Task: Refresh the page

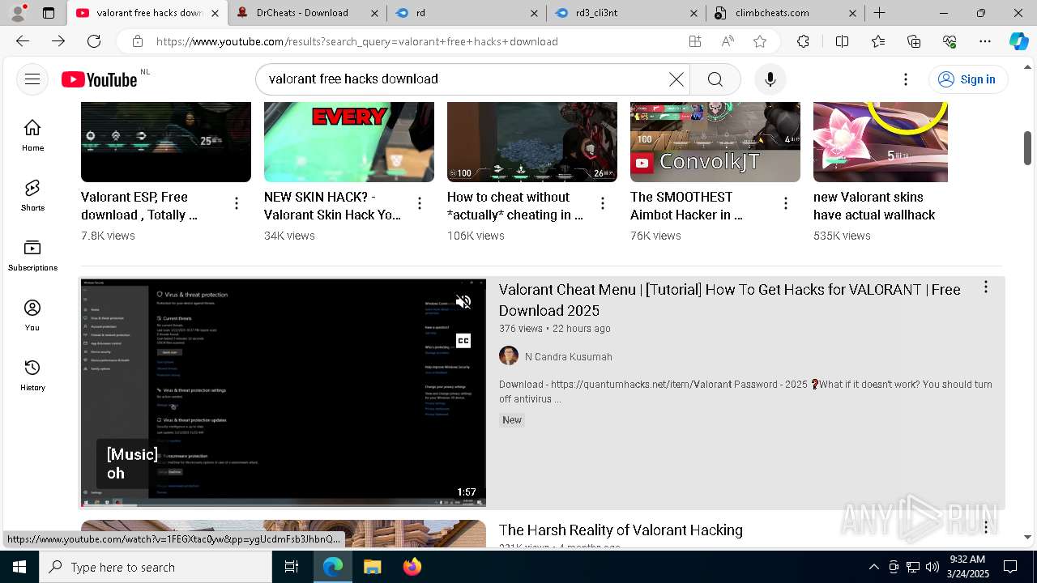Action: 94,41
